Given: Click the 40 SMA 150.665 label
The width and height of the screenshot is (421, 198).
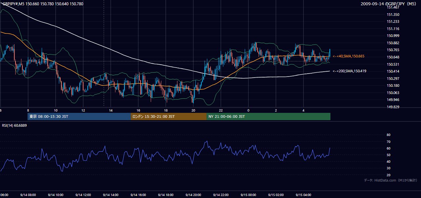Looking at the screenshot, I should pos(349,56).
